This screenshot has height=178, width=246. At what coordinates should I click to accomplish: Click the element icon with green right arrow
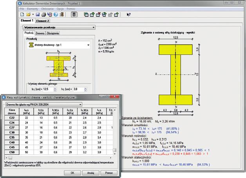[116, 15]
